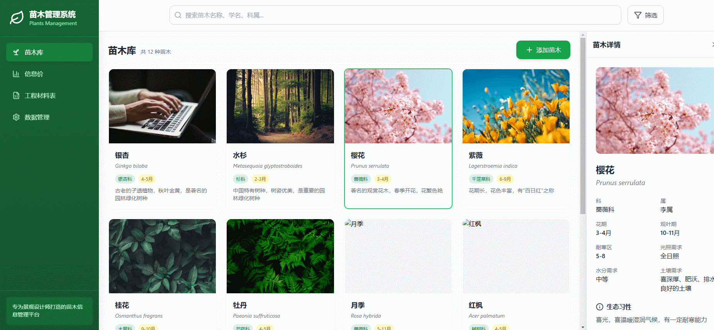Viewport: 714px width, 330px height.
Task: Click the 月季 card title below its image
Action: point(358,305)
